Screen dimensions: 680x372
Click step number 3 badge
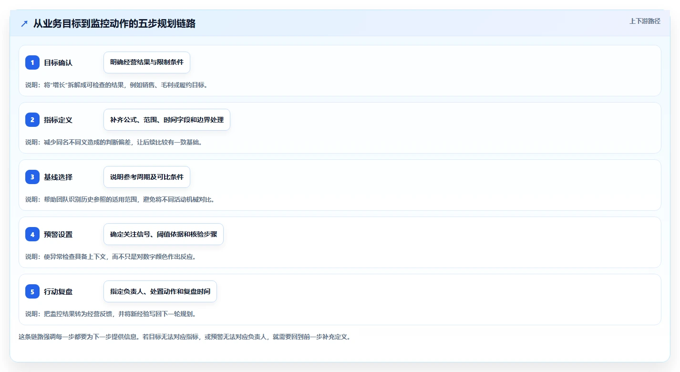(x=32, y=177)
